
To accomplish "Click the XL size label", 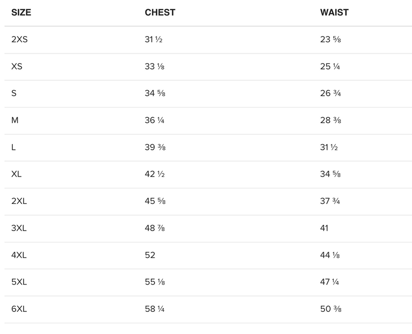I will (16, 174).
